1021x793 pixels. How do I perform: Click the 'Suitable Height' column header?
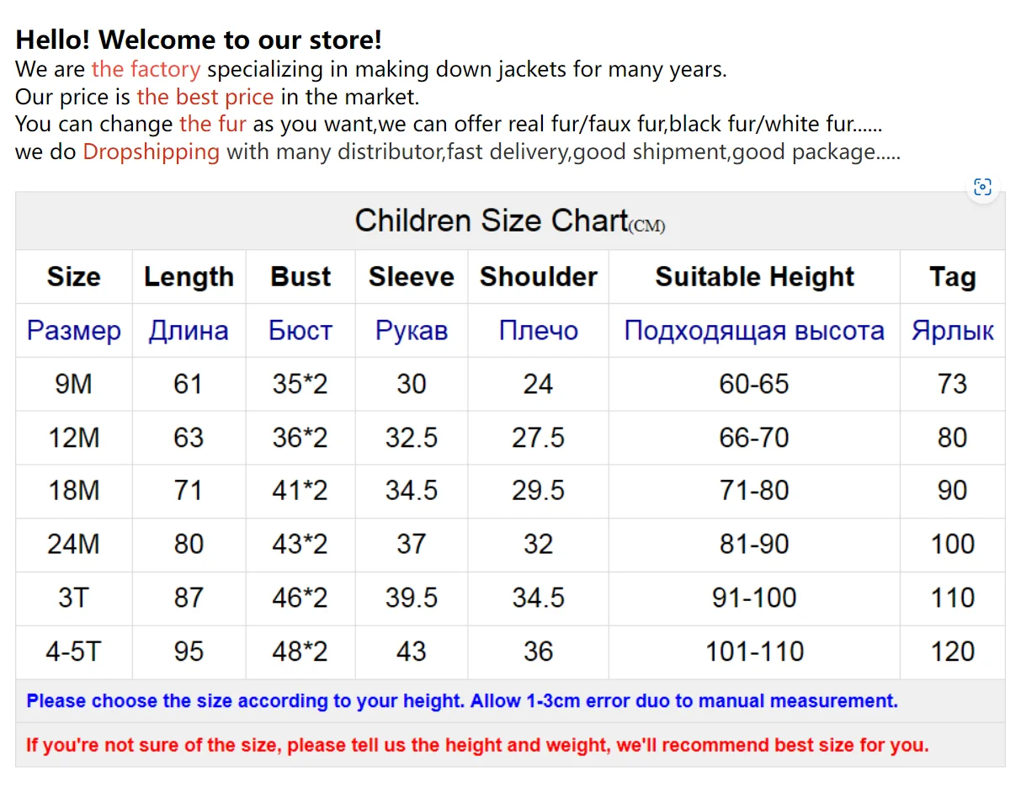[x=754, y=277]
